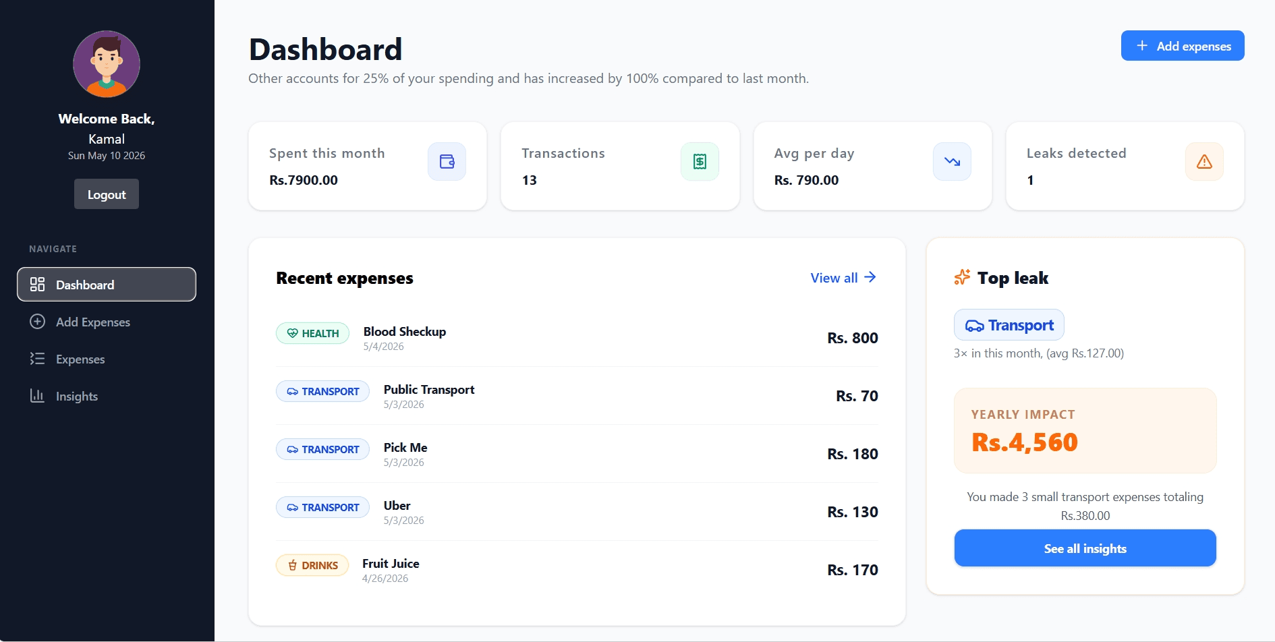Click the list icon beside Expenses

[x=38, y=359]
